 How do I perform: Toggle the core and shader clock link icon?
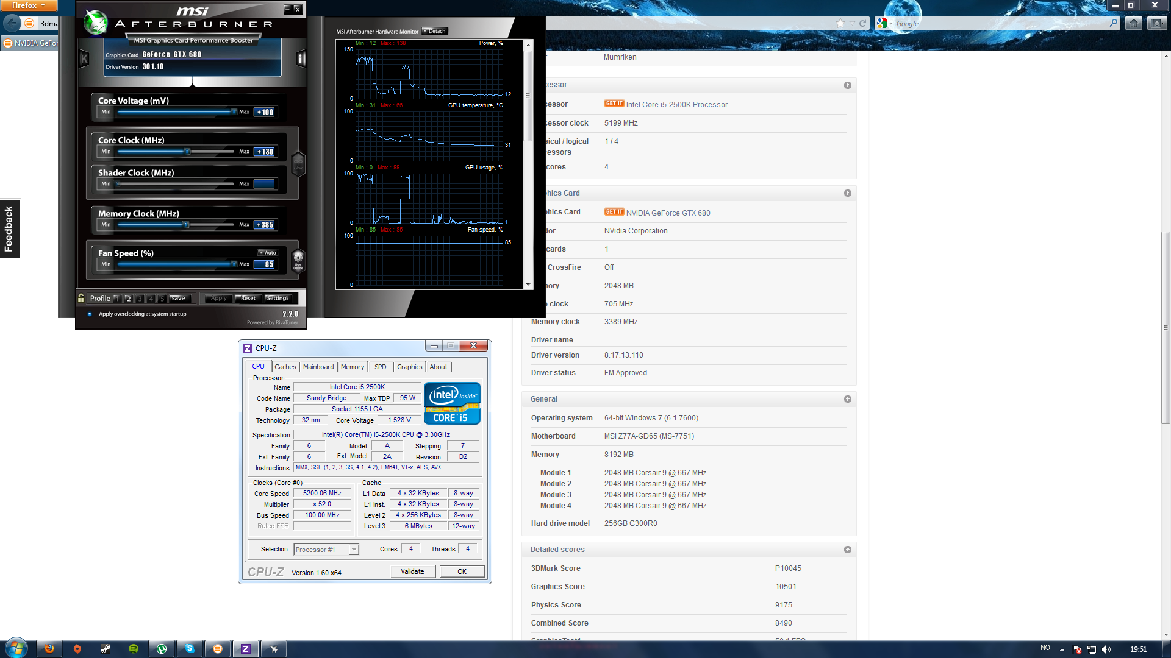coord(298,163)
